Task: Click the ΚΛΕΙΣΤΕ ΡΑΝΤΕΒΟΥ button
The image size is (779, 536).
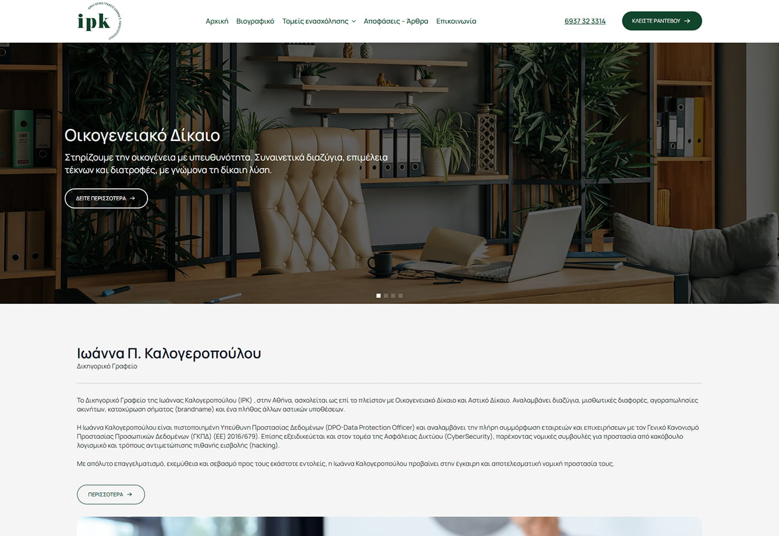Action: pos(662,21)
